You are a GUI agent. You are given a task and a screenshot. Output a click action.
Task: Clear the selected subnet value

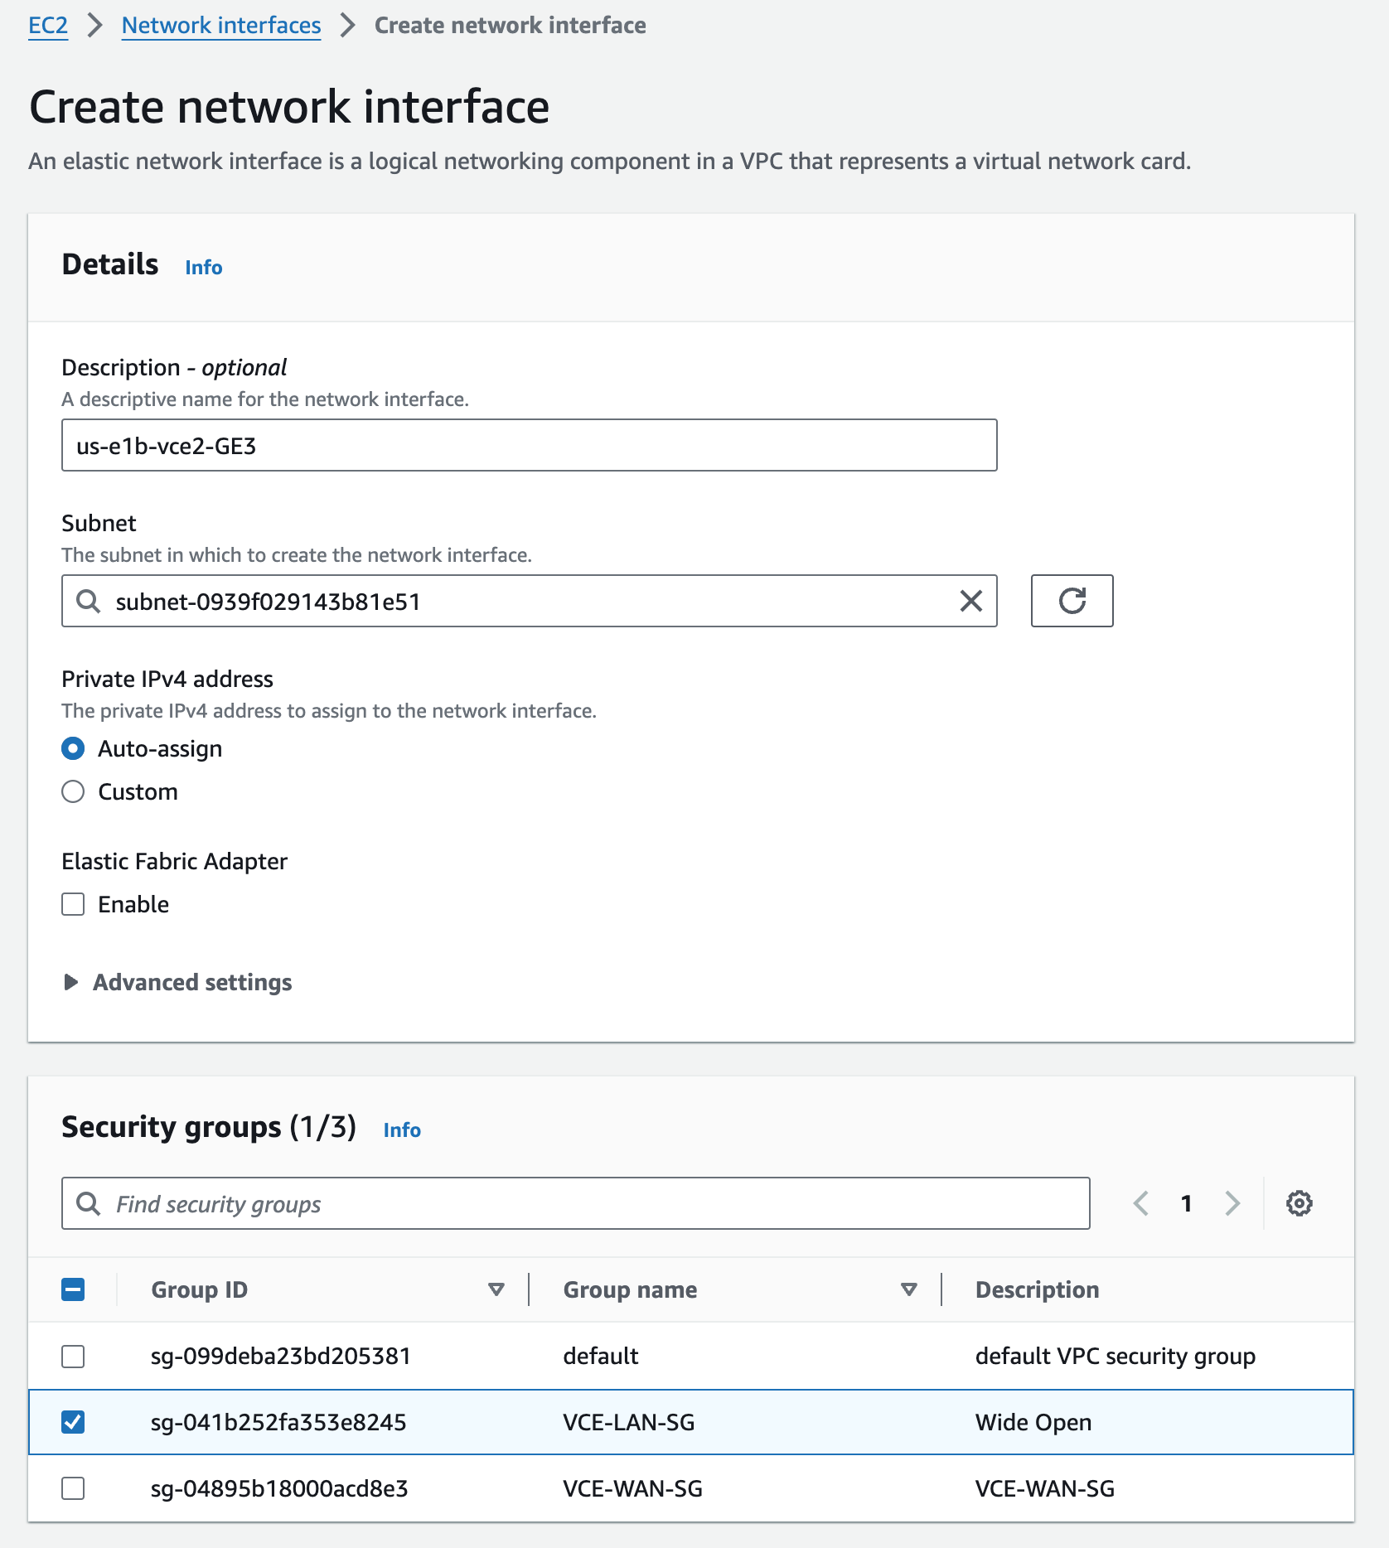tap(970, 601)
